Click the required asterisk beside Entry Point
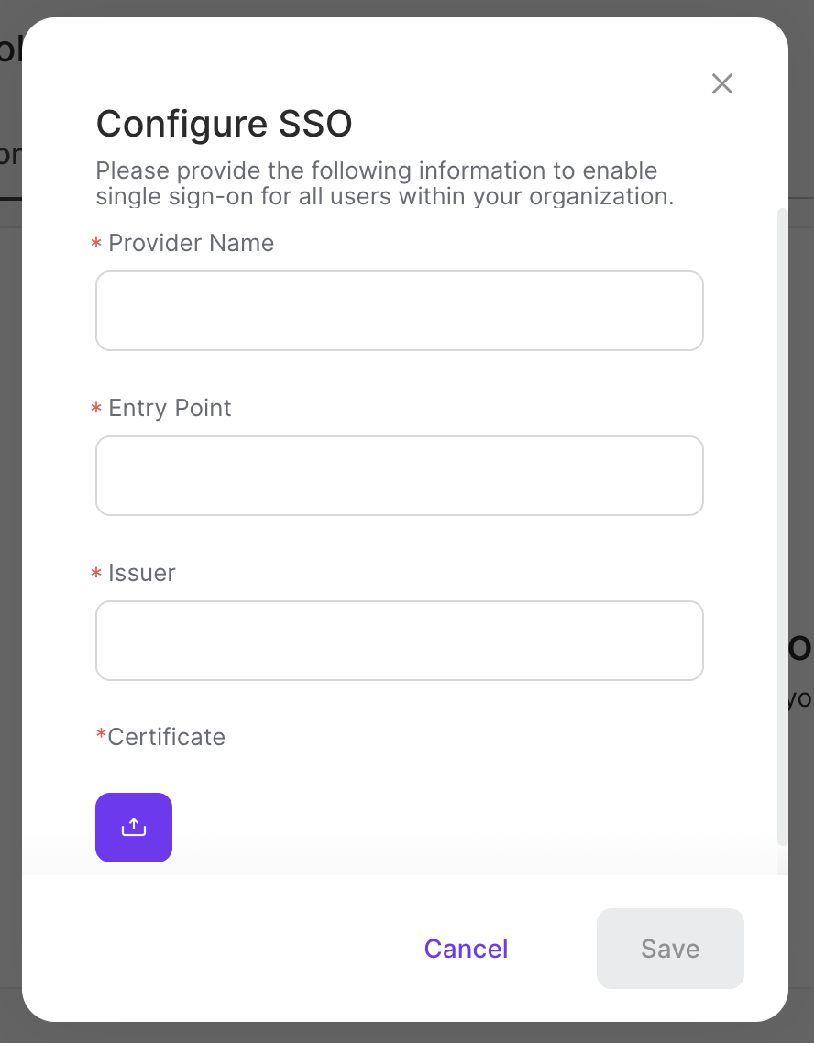Viewport: 814px width, 1043px height. point(96,409)
